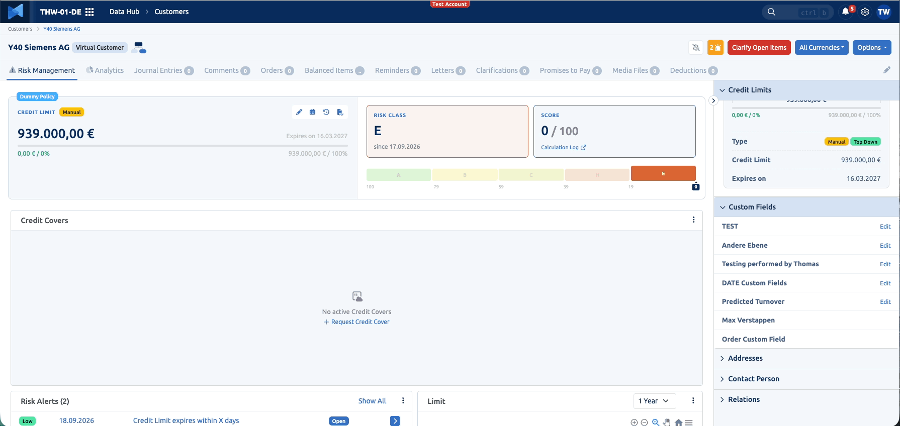900x426 pixels.
Task: Show credit limit history clock icon
Action: click(326, 113)
